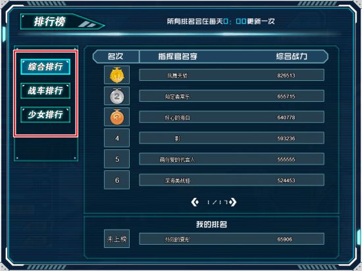Select the player row with power 524453
Screen dimensions: 362x271
[x=232, y=180]
